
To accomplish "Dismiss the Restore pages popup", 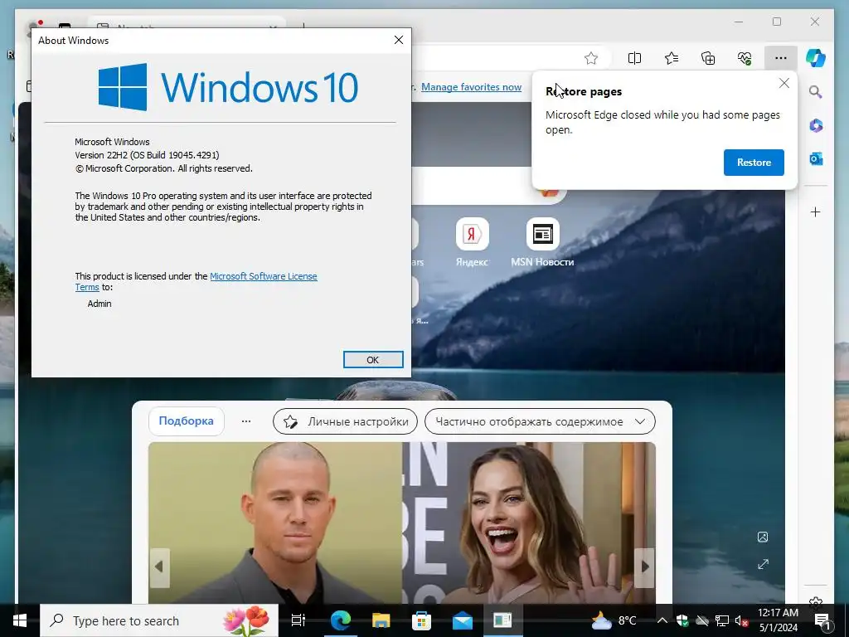I will click(x=784, y=84).
